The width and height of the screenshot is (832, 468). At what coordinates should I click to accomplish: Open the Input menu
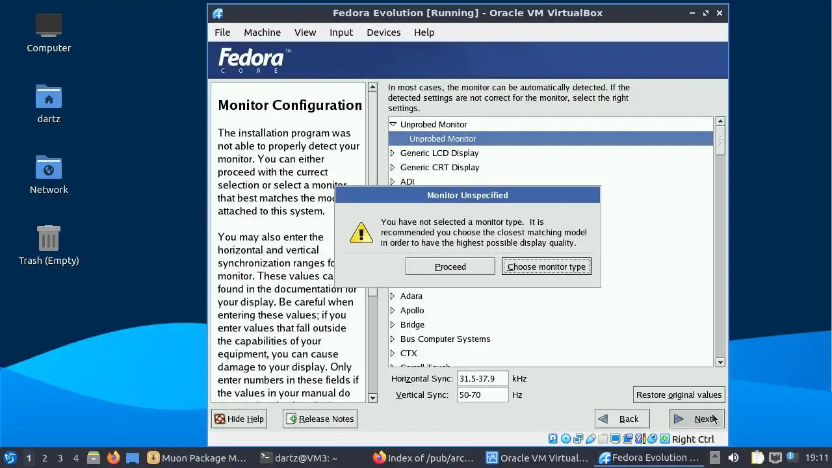pyautogui.click(x=341, y=32)
